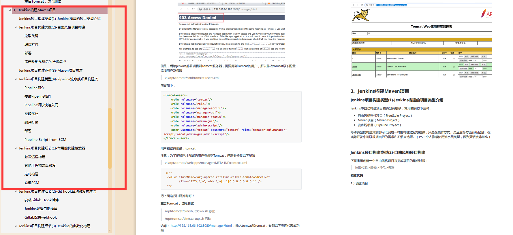Go to '编译打包' bookmark under 自由风格项目构建

coord(31,44)
